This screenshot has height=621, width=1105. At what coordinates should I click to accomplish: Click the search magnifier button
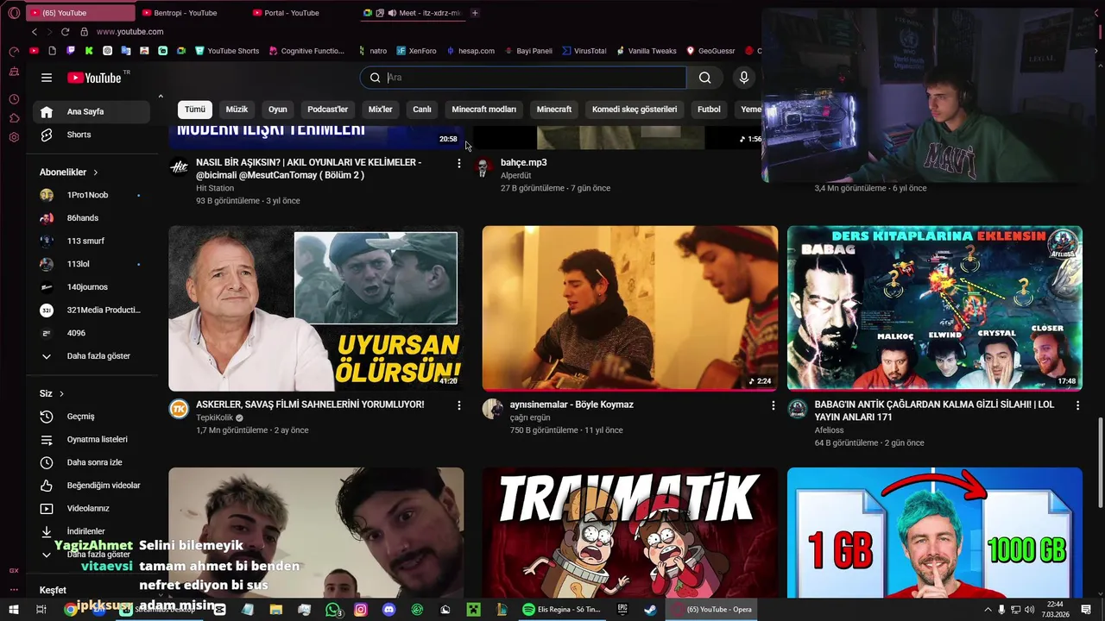point(705,78)
